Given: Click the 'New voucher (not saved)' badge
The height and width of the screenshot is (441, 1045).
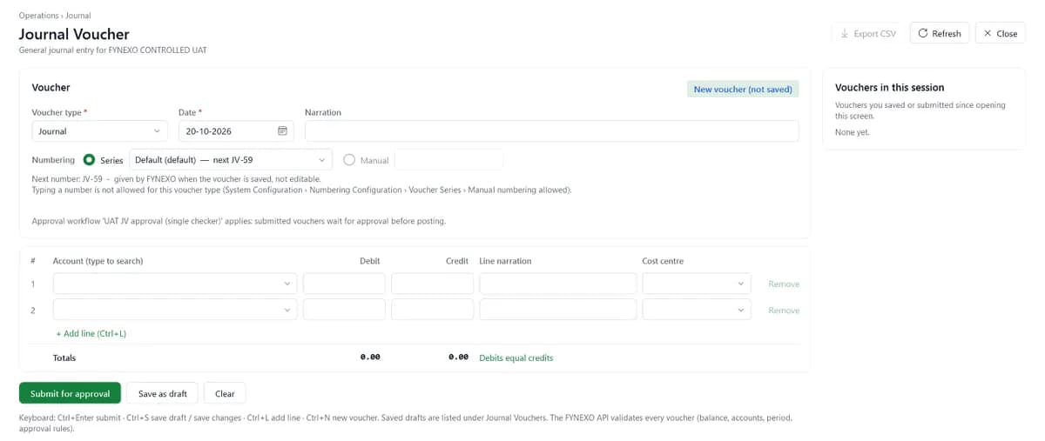Looking at the screenshot, I should click(743, 89).
